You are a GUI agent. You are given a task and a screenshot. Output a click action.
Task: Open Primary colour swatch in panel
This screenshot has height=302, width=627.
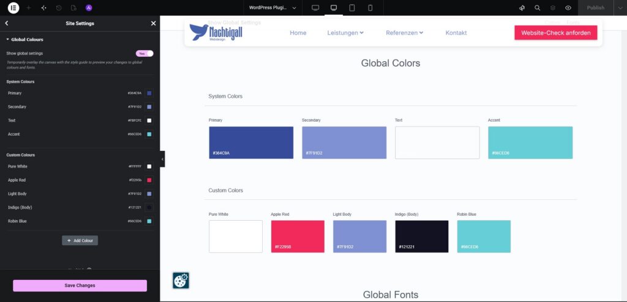pos(149,93)
